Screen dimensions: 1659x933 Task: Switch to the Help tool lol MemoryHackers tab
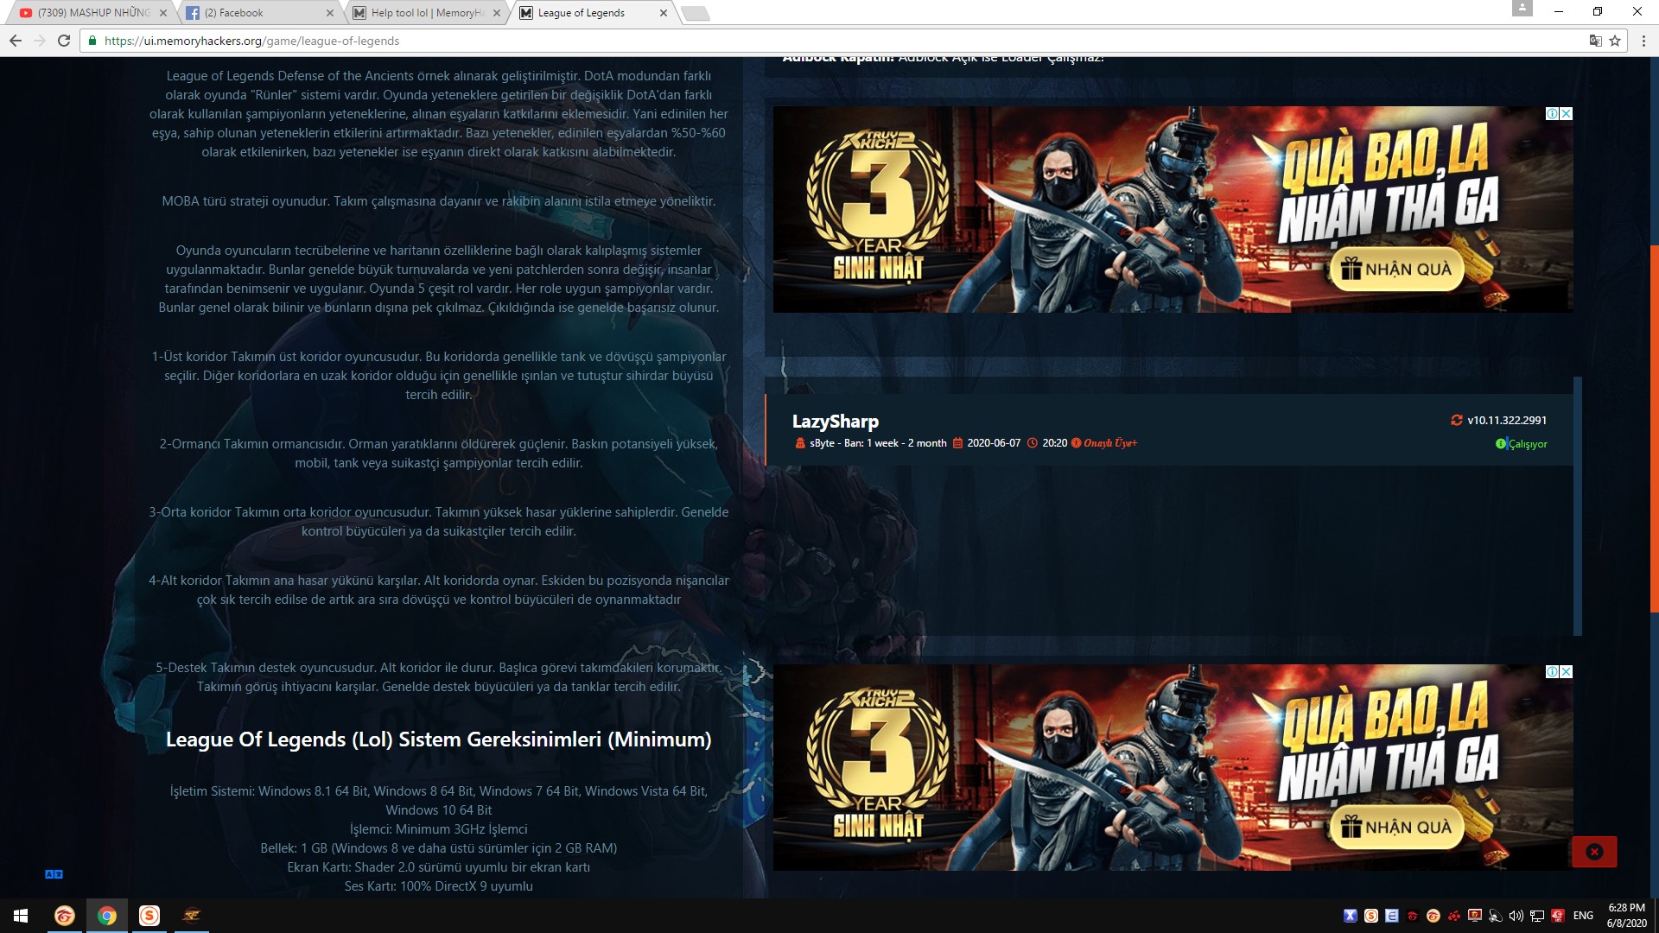pos(425,13)
